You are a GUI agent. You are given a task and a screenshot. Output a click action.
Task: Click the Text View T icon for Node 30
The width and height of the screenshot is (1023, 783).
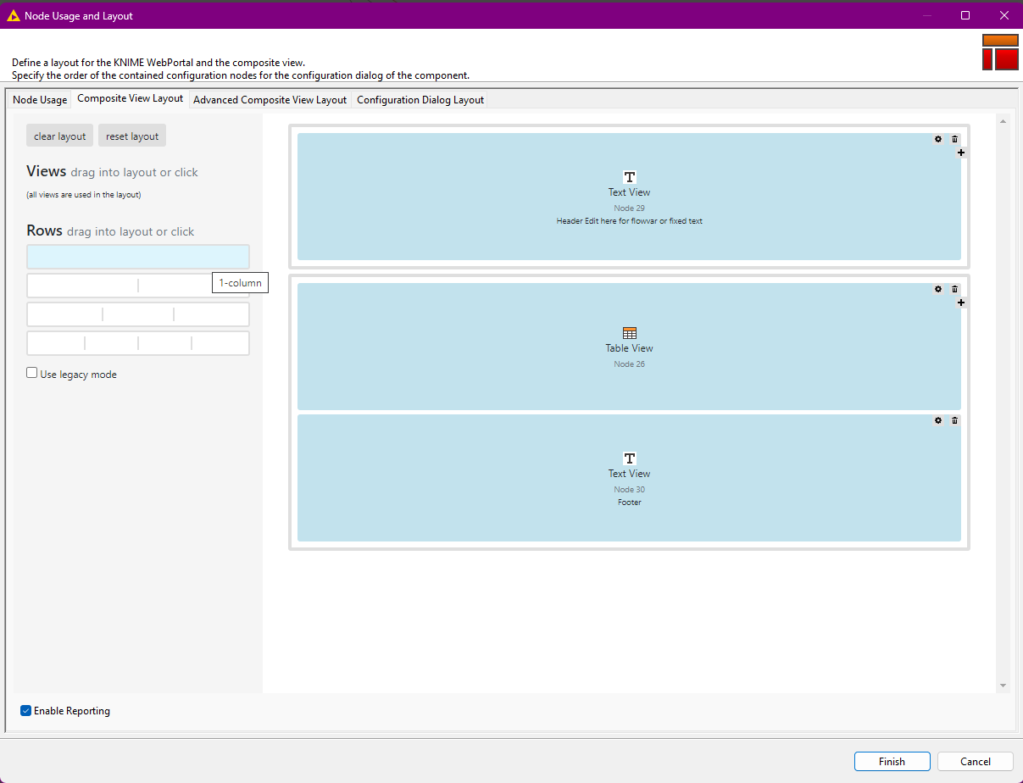pyautogui.click(x=630, y=458)
